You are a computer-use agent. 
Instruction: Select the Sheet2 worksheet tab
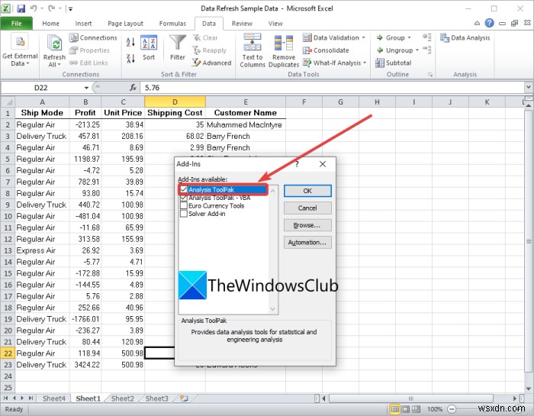[123, 398]
